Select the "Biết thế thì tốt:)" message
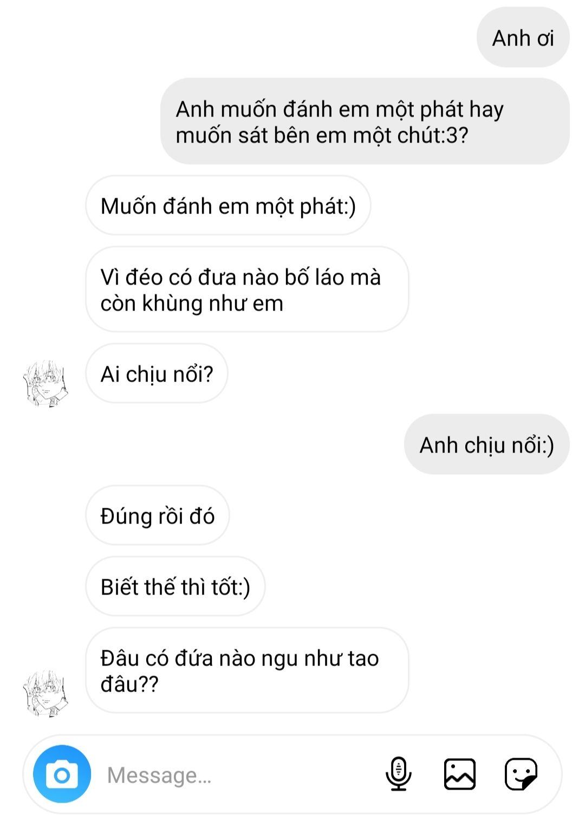Viewport: 585px width, 820px height. [175, 586]
